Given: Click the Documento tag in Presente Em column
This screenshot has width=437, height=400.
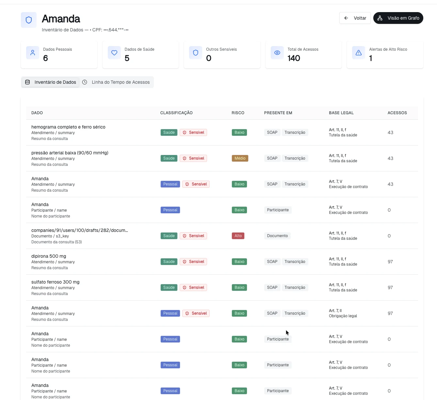Looking at the screenshot, I should 277,236.
